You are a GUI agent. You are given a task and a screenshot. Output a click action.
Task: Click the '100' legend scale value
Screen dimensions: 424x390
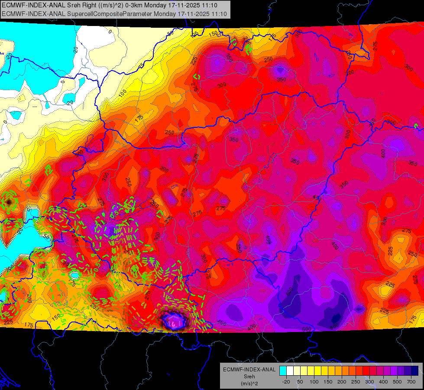[314, 382]
